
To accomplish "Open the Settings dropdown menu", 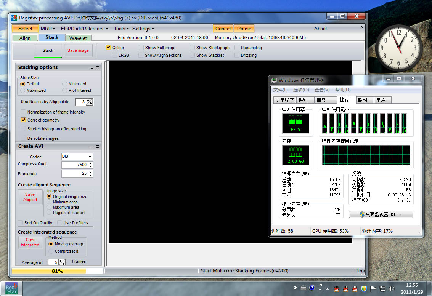I will pyautogui.click(x=143, y=29).
